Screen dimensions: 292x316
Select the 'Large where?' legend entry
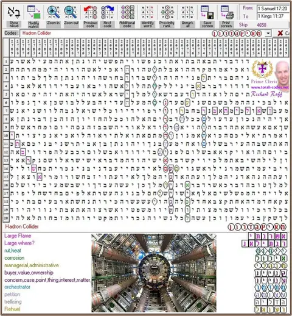click(x=19, y=243)
